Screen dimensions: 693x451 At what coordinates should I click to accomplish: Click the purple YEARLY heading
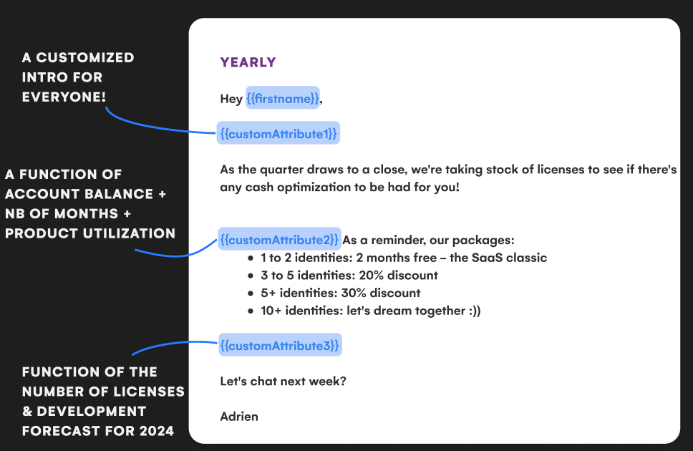coord(248,62)
